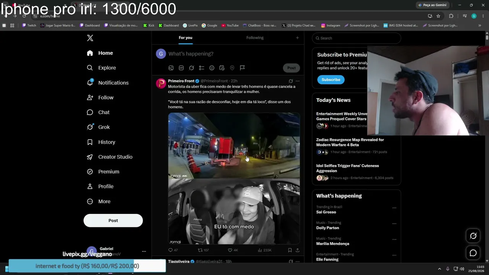Open Chat from the sidebar

(98, 112)
